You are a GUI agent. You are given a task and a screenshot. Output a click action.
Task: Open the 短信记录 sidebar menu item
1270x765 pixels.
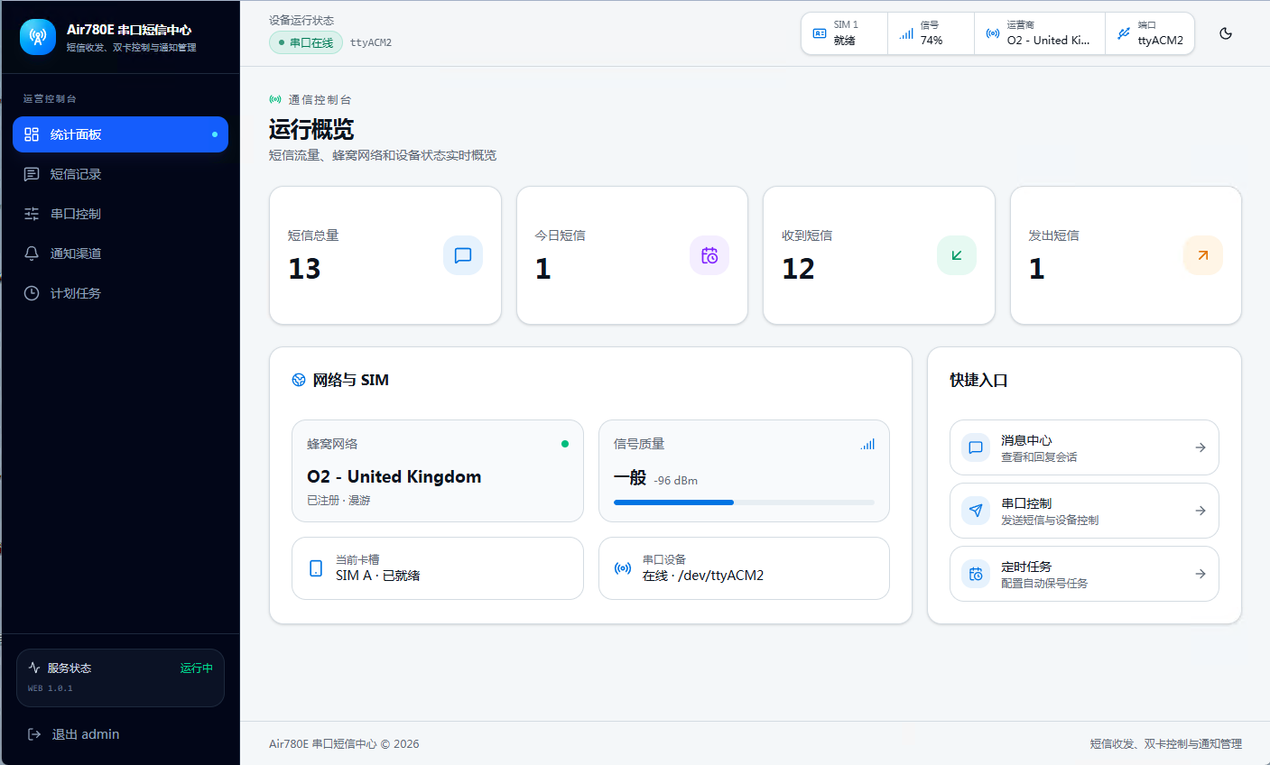pos(120,174)
